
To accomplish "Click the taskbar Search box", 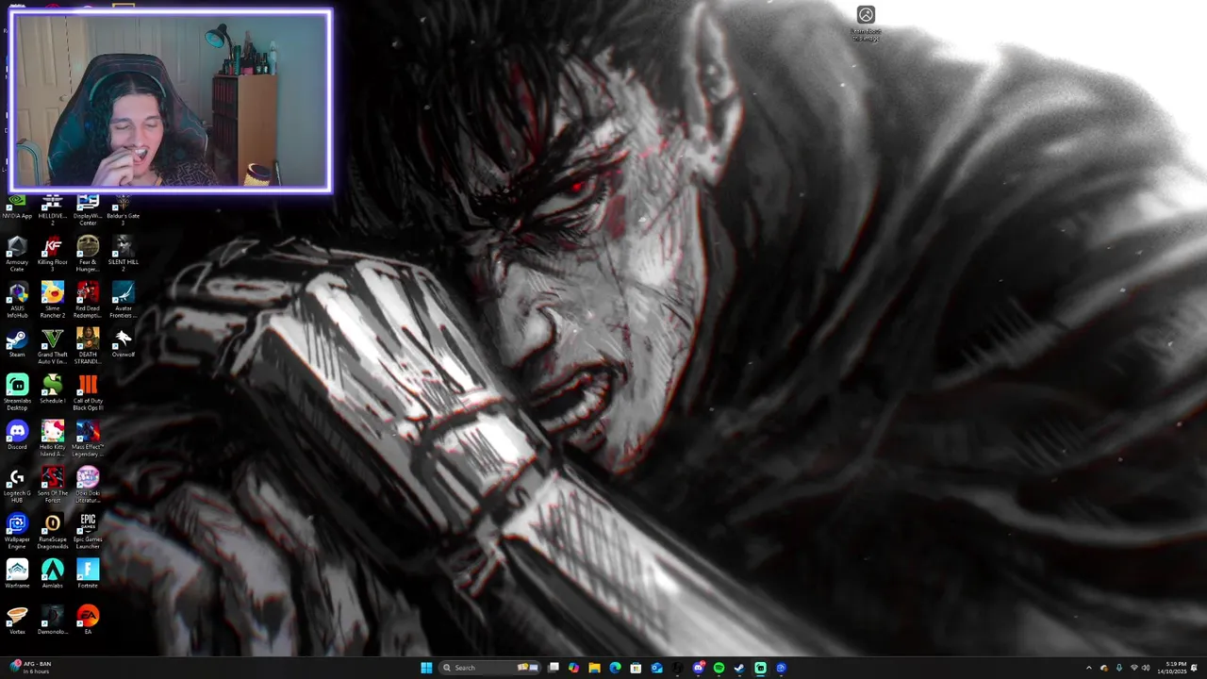I will click(488, 668).
